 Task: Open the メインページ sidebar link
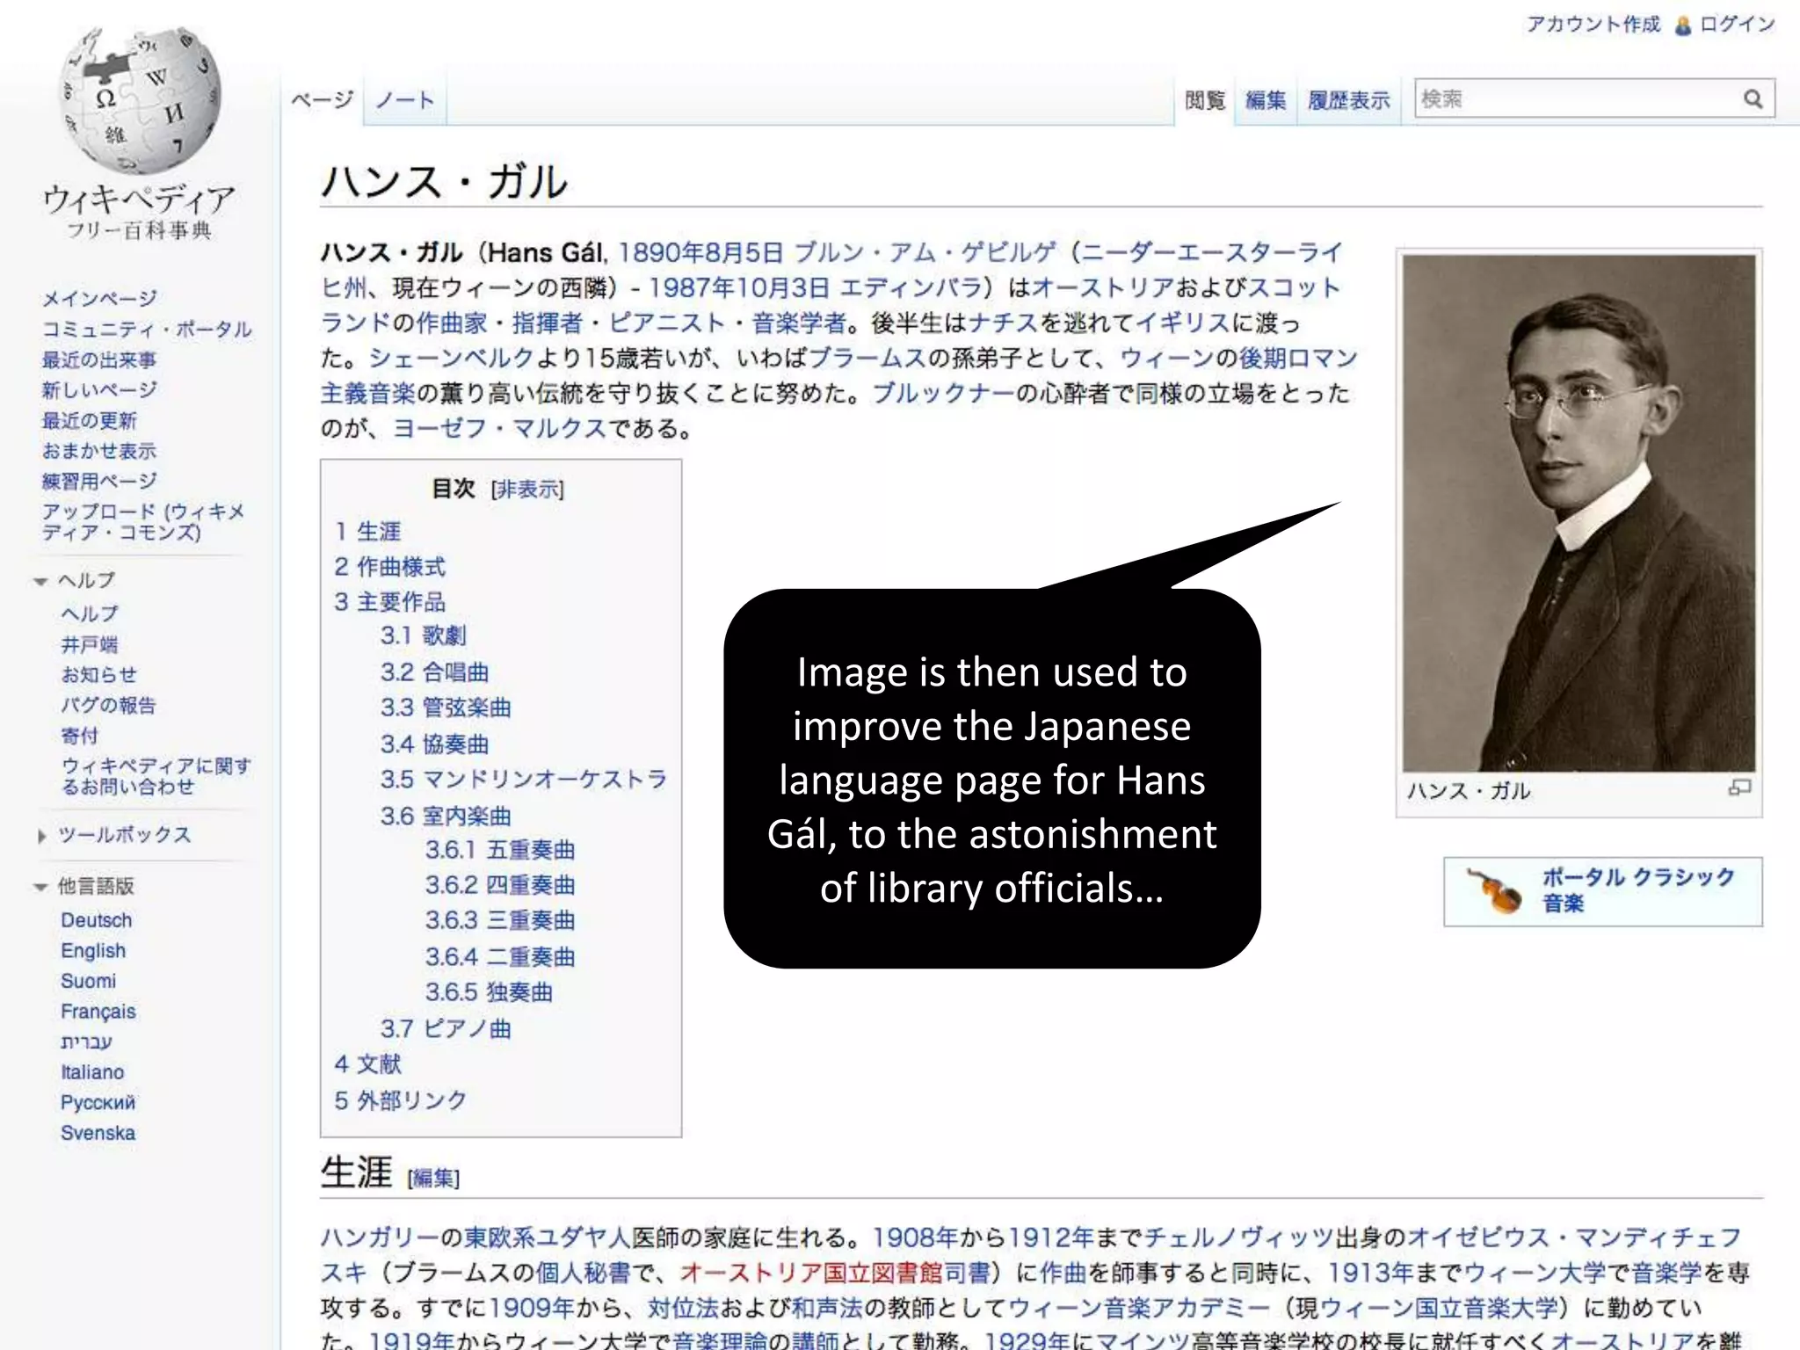coord(99,299)
